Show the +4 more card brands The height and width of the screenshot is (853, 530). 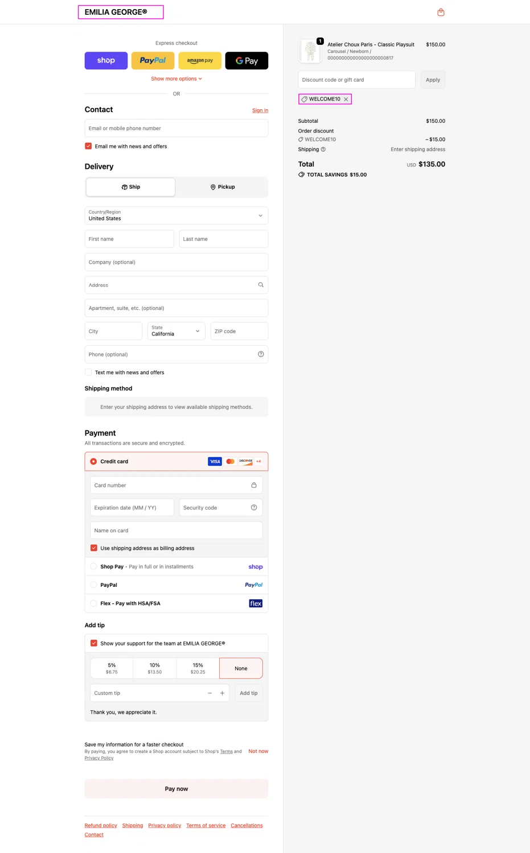pos(258,461)
